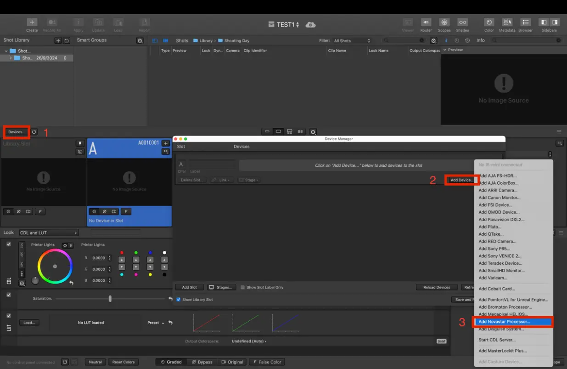Click the Saturation slider handle
Image resolution: width=567 pixels, height=369 pixels.
(110, 299)
